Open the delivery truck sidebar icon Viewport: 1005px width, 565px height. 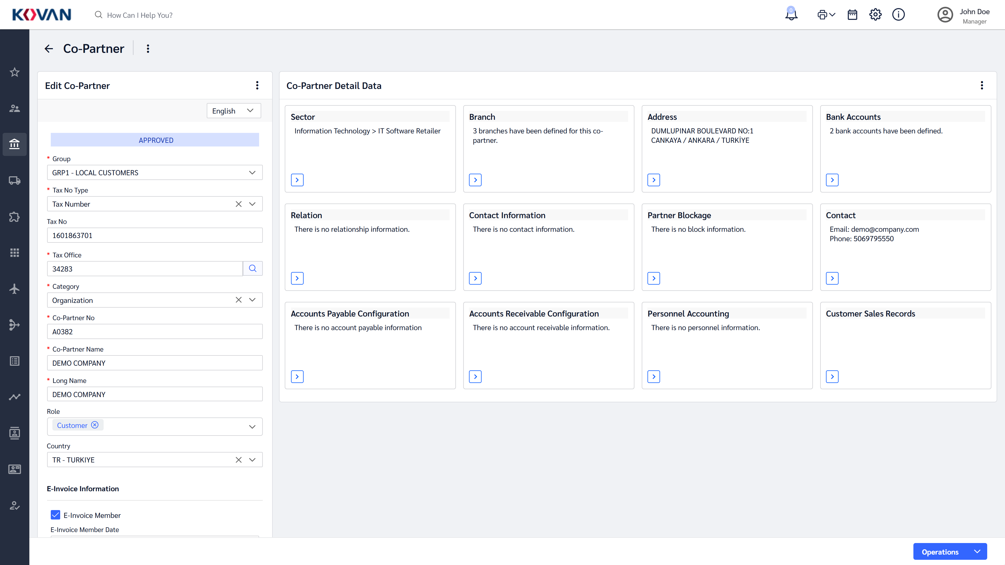coord(14,180)
